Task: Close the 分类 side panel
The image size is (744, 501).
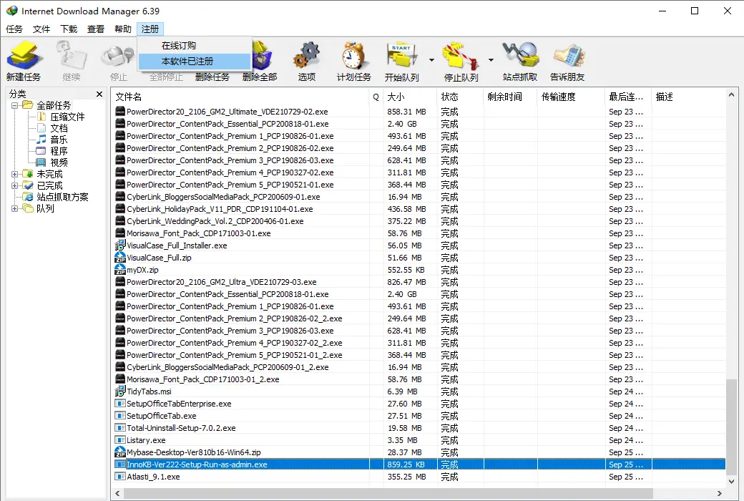Action: pyautogui.click(x=99, y=94)
